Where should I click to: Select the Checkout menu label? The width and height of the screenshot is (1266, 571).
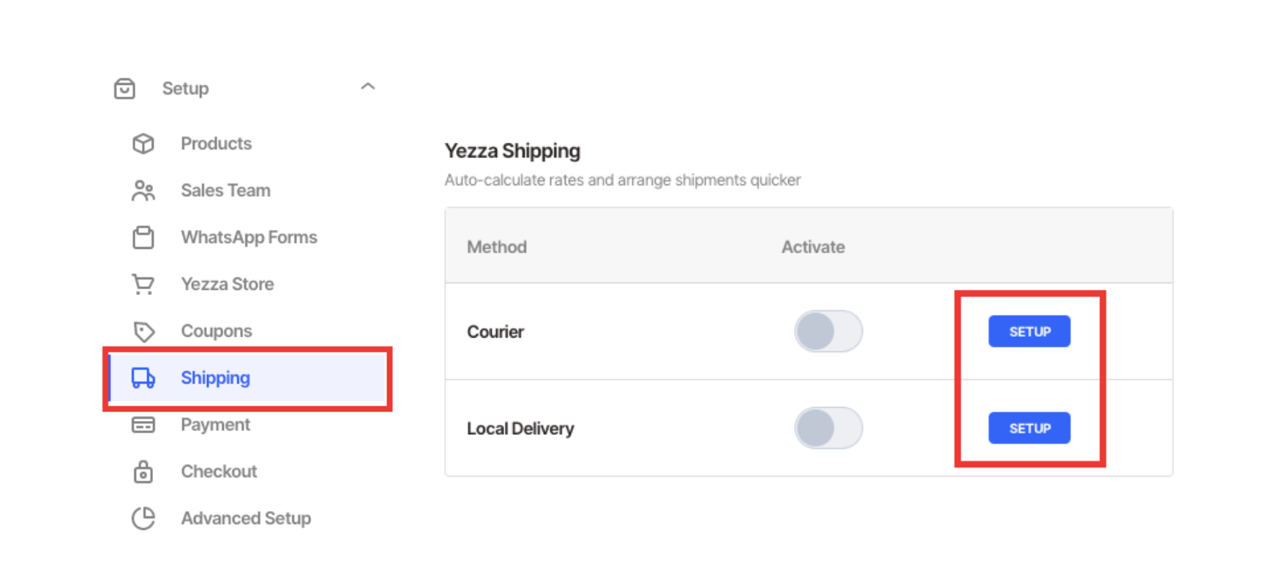[219, 471]
